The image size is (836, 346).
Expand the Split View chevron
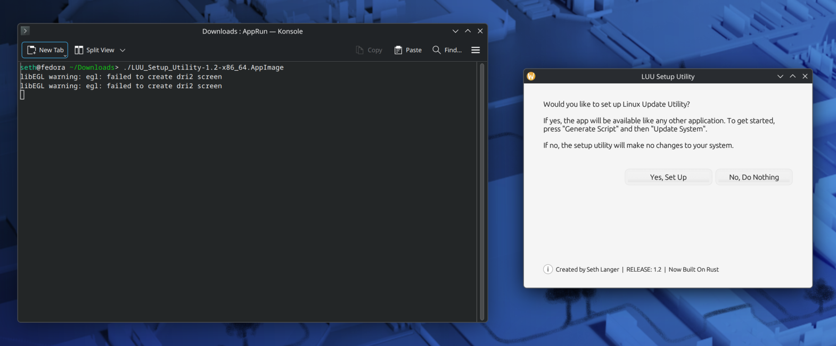pyautogui.click(x=122, y=50)
